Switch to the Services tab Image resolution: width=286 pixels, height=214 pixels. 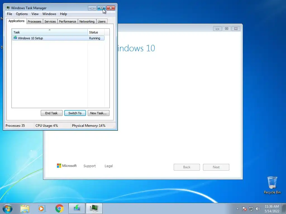[50, 21]
